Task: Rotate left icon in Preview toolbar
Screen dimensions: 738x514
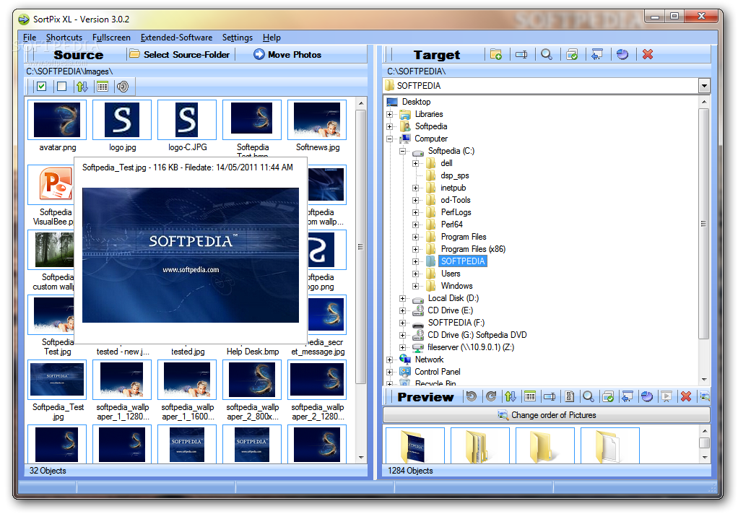Action: click(471, 397)
